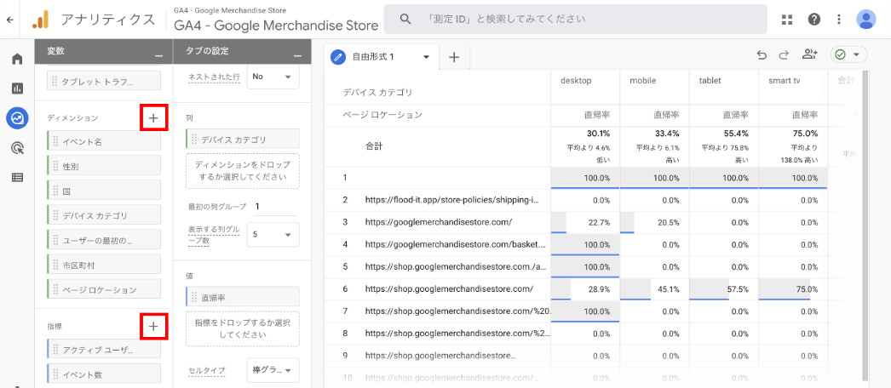Open Advertising sidebar icon
This screenshot has height=388, width=891.
tap(17, 148)
